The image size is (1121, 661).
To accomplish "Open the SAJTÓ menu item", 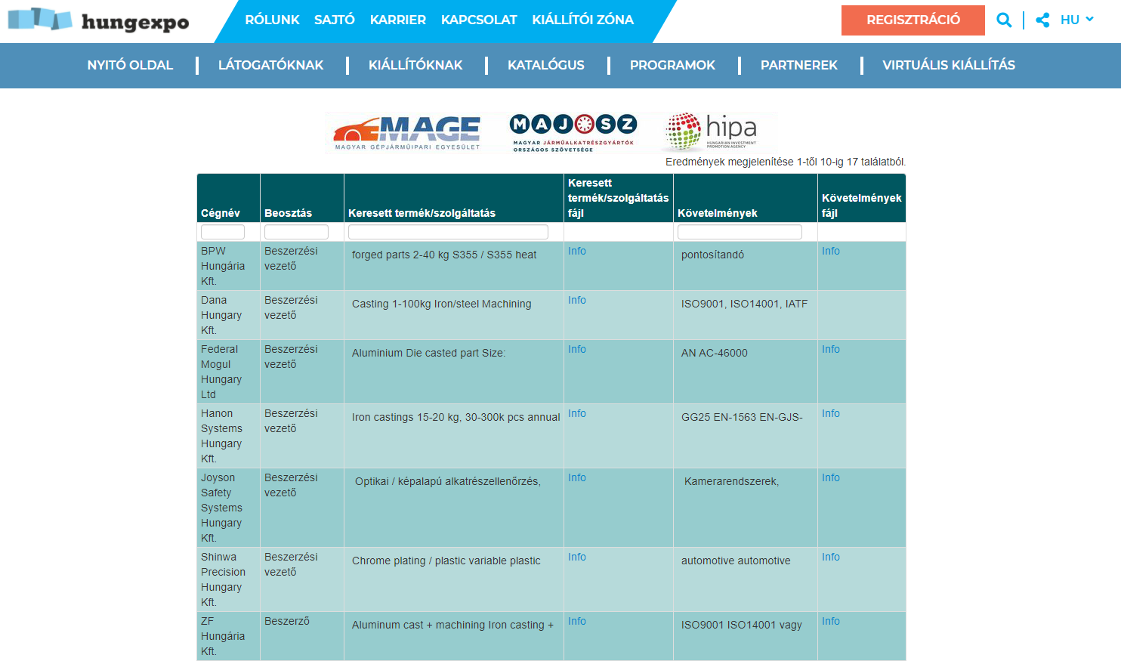I will (x=335, y=20).
